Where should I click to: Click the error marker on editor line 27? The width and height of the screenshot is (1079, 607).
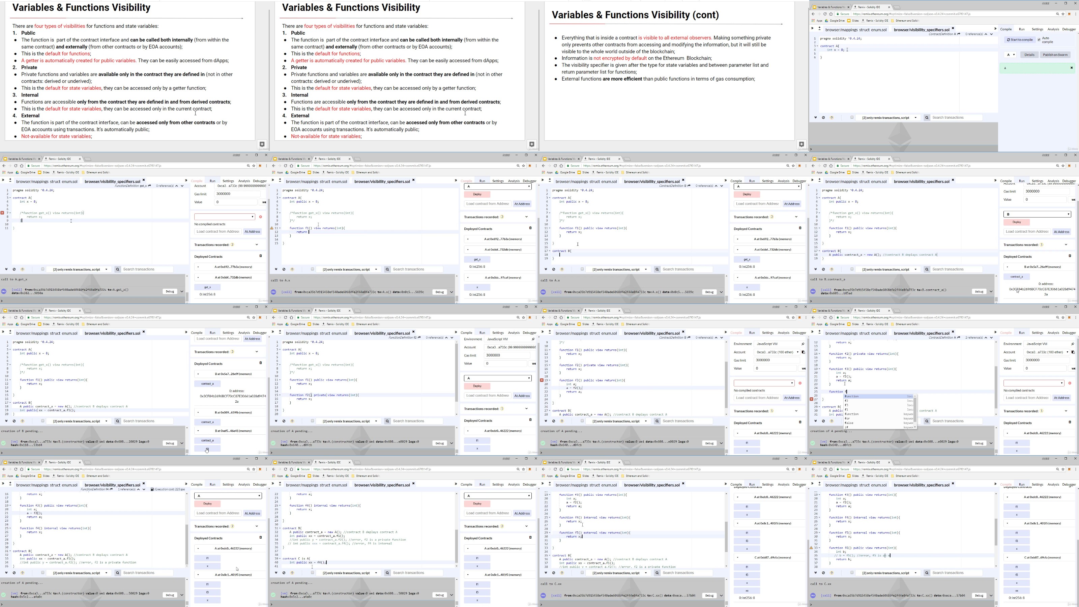click(x=812, y=399)
